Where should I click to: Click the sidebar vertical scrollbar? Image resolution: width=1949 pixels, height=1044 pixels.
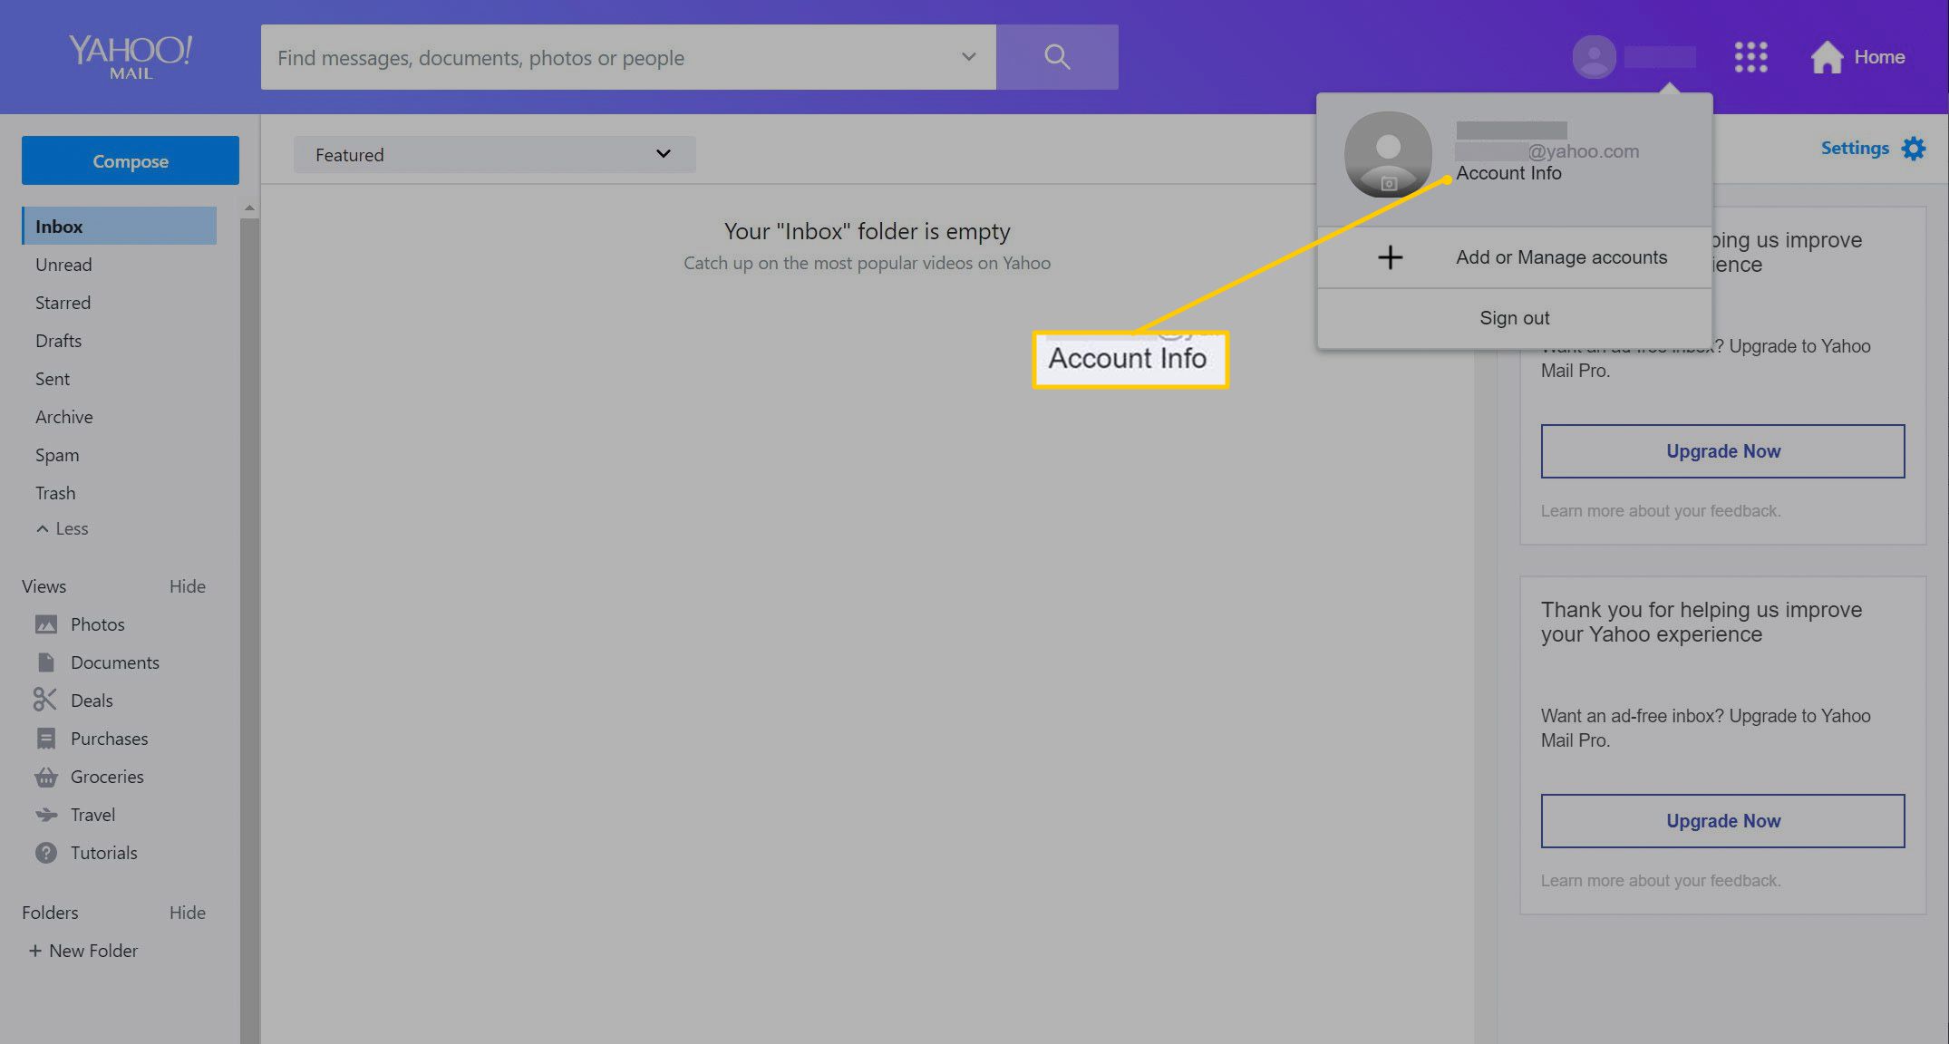[x=249, y=630]
